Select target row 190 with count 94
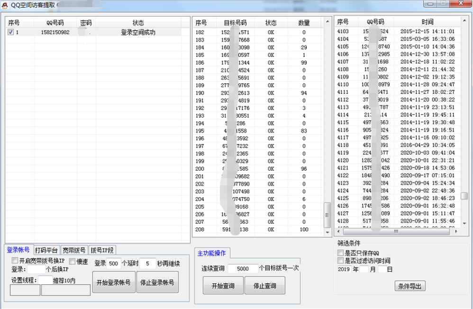This screenshot has width=473, height=309. [x=258, y=93]
